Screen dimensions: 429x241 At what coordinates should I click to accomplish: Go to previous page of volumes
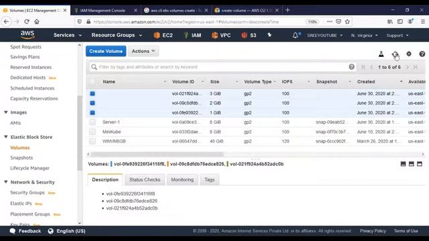point(371,67)
